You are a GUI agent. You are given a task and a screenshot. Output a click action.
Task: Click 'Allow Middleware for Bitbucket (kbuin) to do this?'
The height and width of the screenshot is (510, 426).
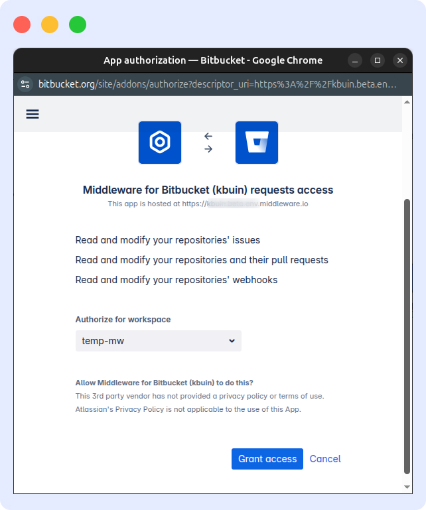pyautogui.click(x=165, y=383)
